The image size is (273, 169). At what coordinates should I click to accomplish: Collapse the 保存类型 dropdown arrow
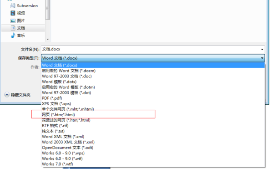[262, 58]
